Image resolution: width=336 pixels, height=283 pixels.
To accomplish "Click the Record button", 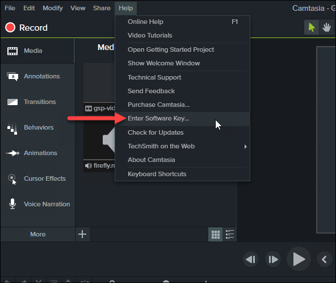I will pos(26,28).
